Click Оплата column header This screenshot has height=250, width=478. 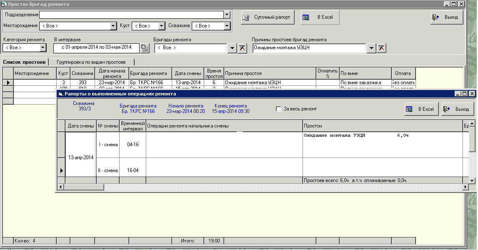click(x=404, y=73)
